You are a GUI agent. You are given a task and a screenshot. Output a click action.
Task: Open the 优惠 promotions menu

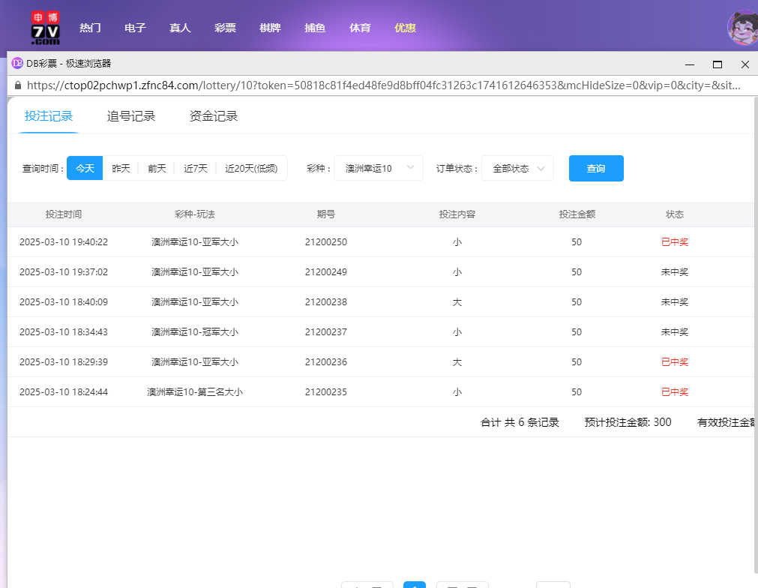pos(405,27)
